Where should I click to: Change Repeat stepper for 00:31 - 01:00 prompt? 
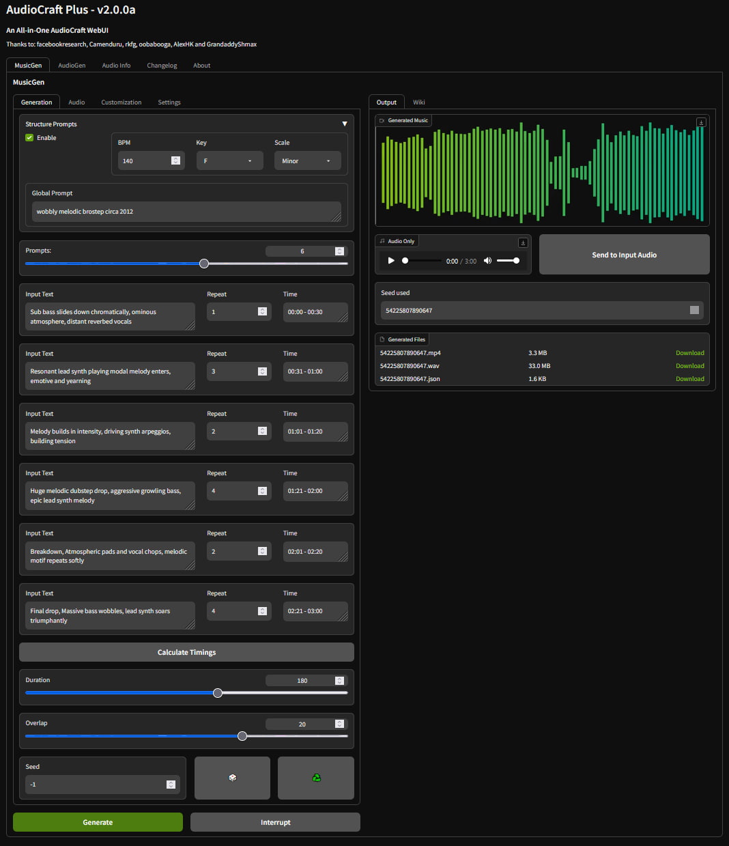[x=262, y=371]
